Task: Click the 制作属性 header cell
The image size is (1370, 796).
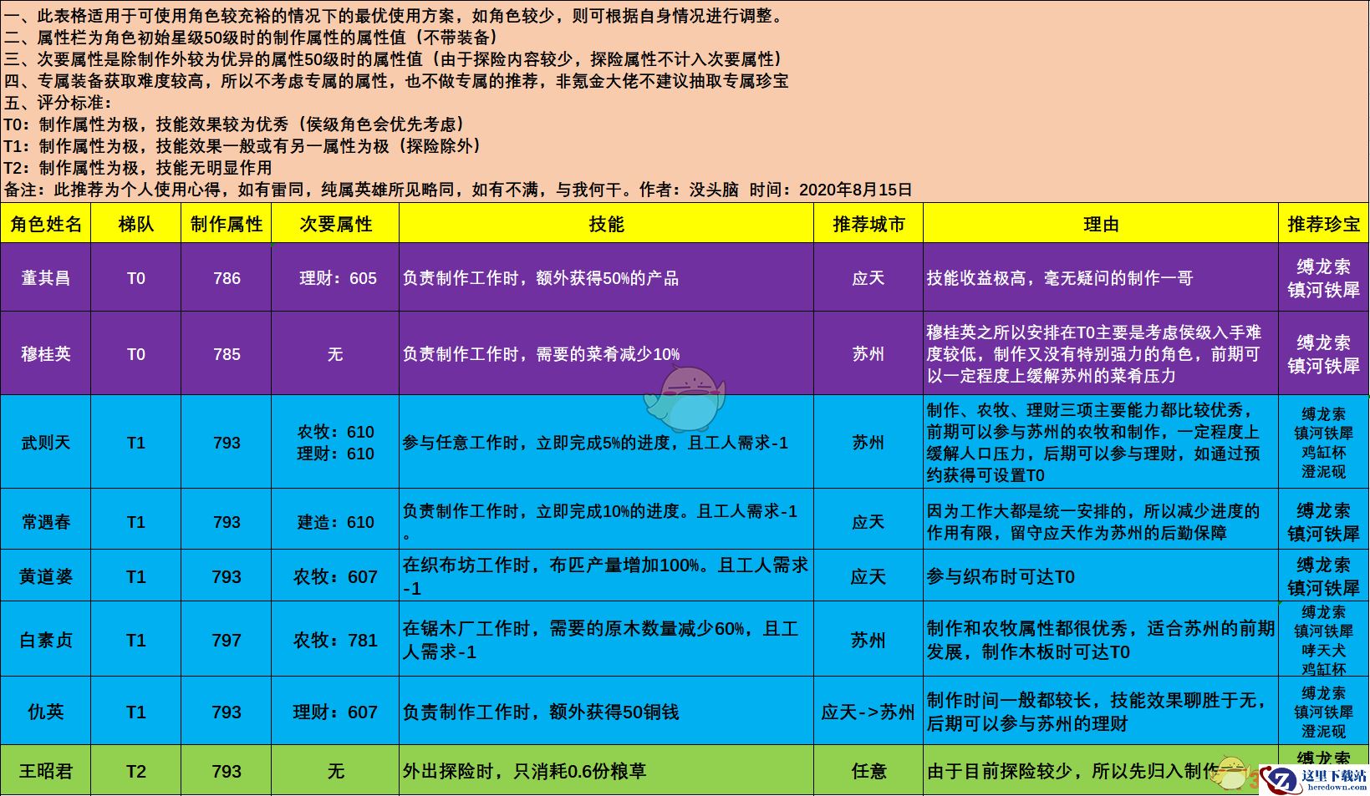Action: coord(227,224)
